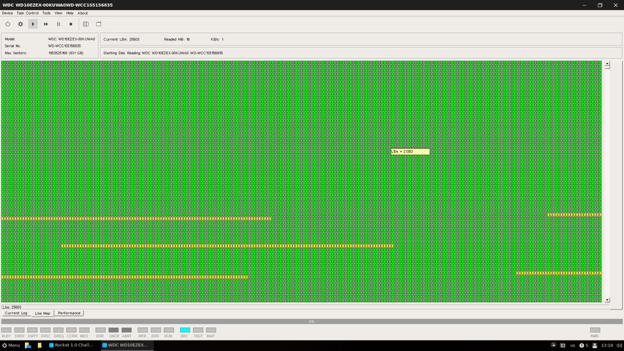Click the notification icon showing 5

(x=583, y=345)
